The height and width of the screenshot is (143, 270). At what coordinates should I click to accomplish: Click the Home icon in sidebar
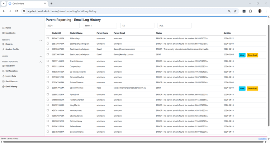[x=3, y=28]
